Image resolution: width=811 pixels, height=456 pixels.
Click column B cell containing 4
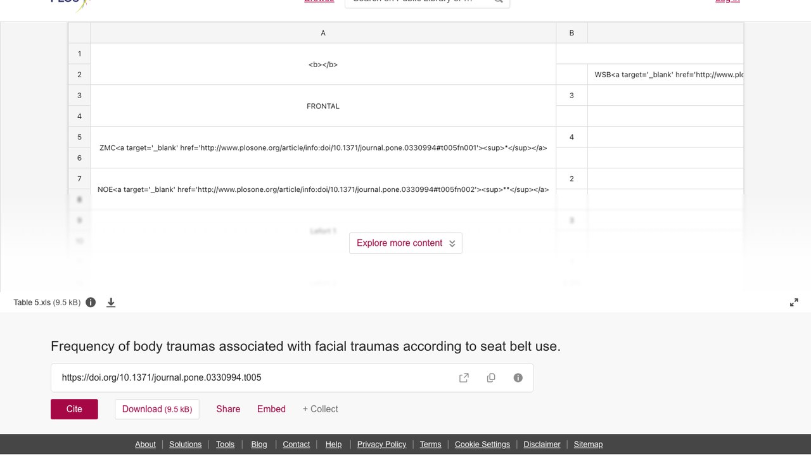pyautogui.click(x=572, y=137)
